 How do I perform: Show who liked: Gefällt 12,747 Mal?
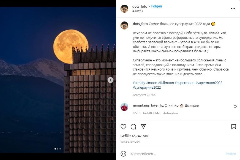click(x=135, y=136)
